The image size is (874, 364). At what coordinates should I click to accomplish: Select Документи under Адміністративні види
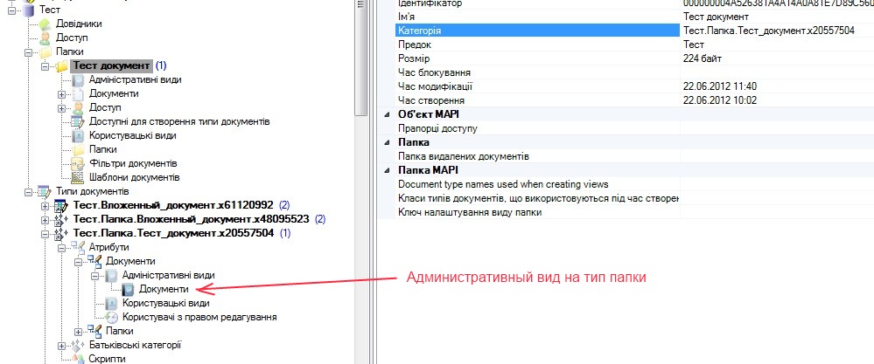click(164, 289)
